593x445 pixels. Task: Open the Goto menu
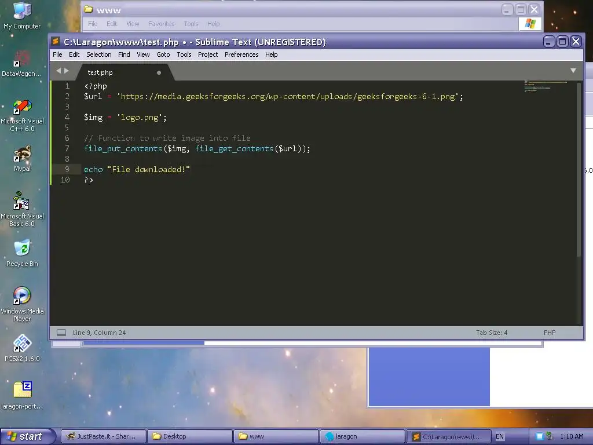[x=163, y=54]
